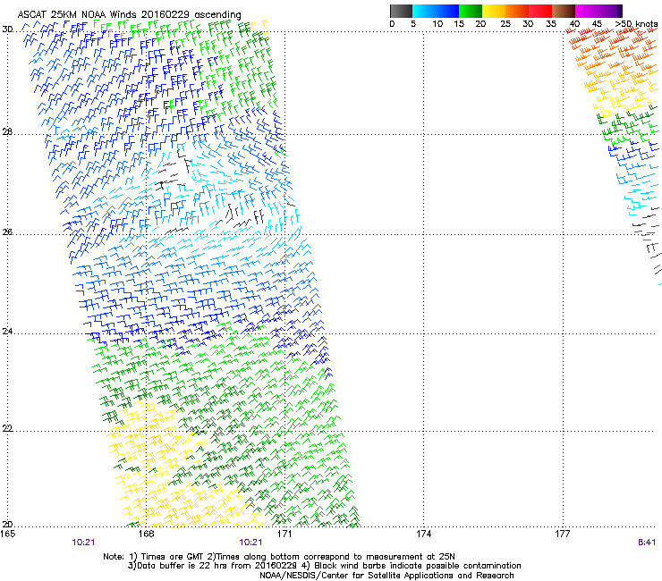The height and width of the screenshot is (581, 662).
Task: Click the "5" label under the color scale
Action: [x=413, y=23]
